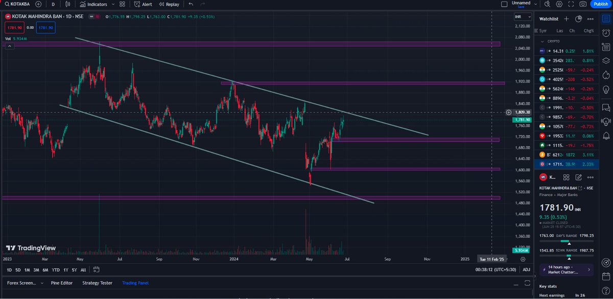Expand the arrow next to Indicators
The height and width of the screenshot is (299, 613).
pyautogui.click(x=113, y=4)
